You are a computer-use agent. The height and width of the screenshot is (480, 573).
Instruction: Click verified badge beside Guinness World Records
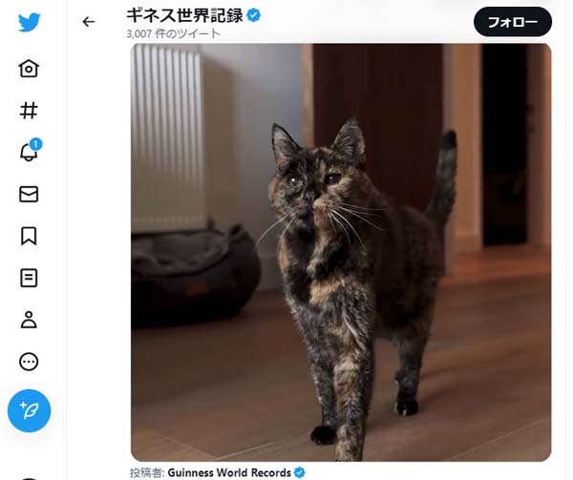click(x=300, y=472)
